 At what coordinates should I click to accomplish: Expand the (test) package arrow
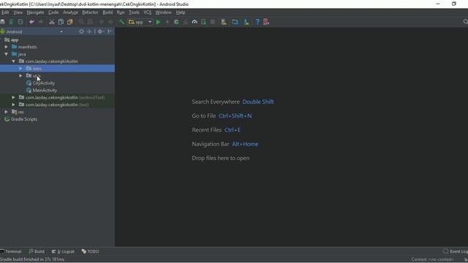[x=13, y=104]
